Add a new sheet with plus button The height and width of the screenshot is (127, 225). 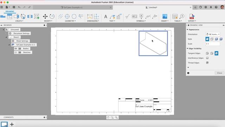click(12, 124)
